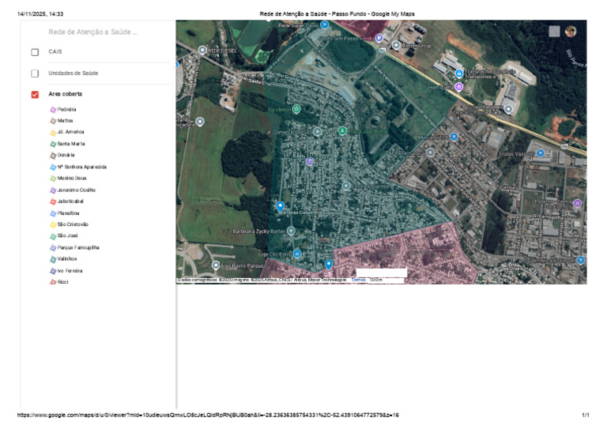Select São Cristovão area name
Image resolution: width=607 pixels, height=429 pixels.
point(73,224)
